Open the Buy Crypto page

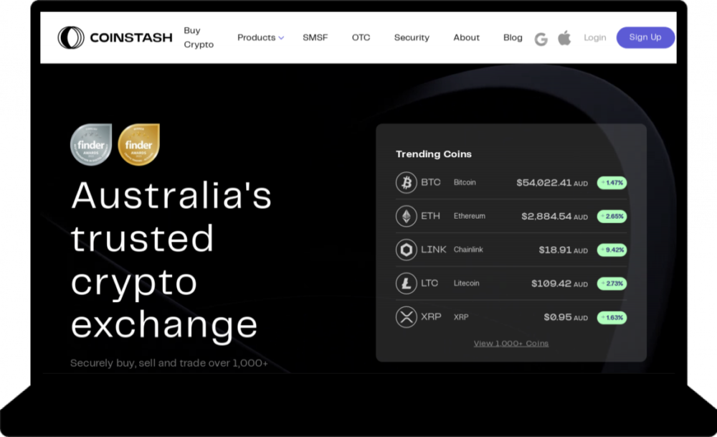click(x=199, y=37)
